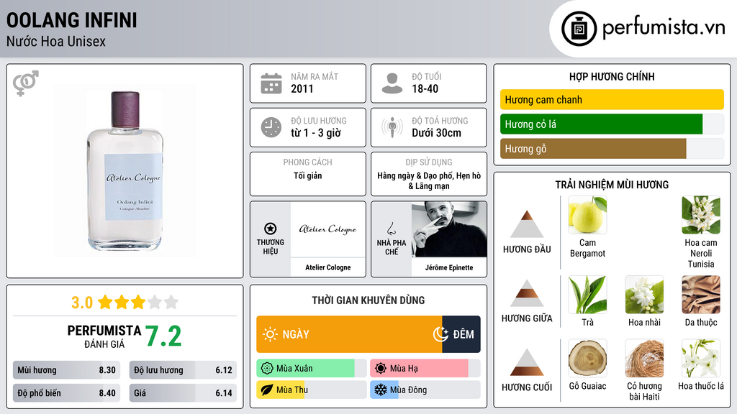Click the 7.2 Perfumista score

[163, 336]
